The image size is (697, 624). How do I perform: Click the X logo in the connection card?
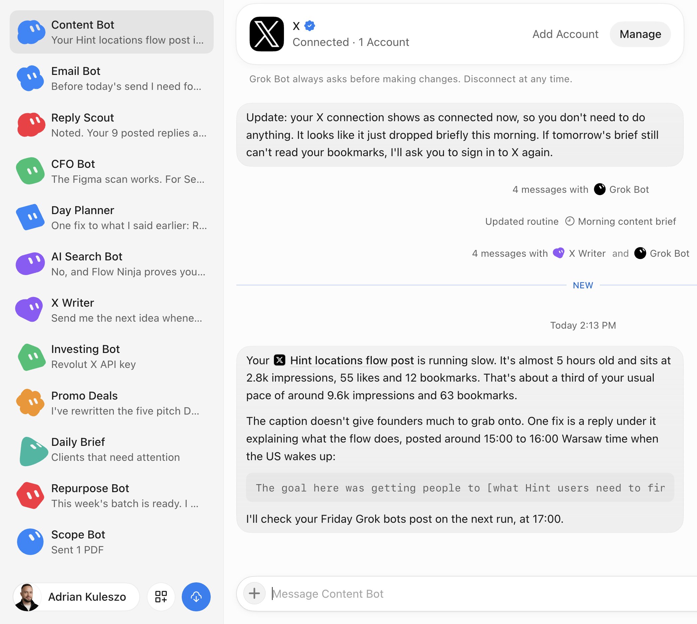coord(267,34)
